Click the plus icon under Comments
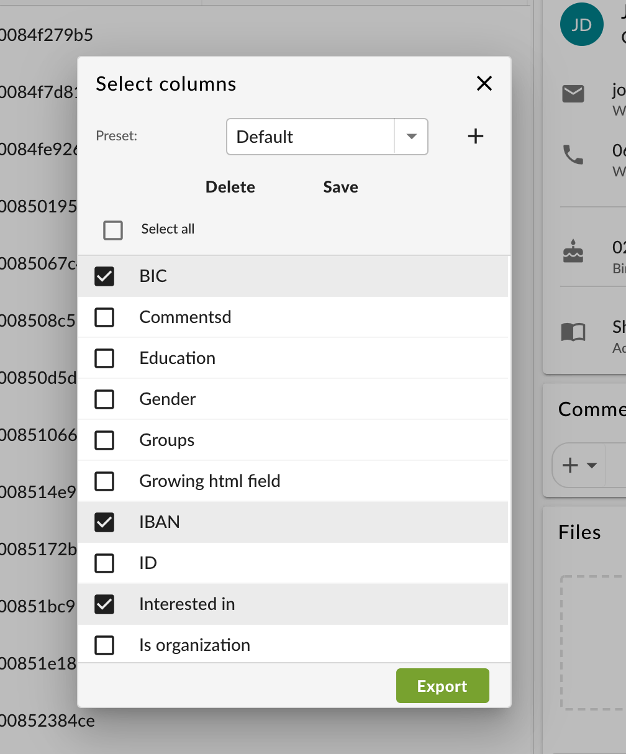 [569, 465]
